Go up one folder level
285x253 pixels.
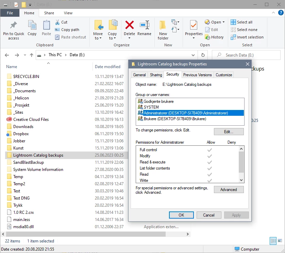coord(32,55)
